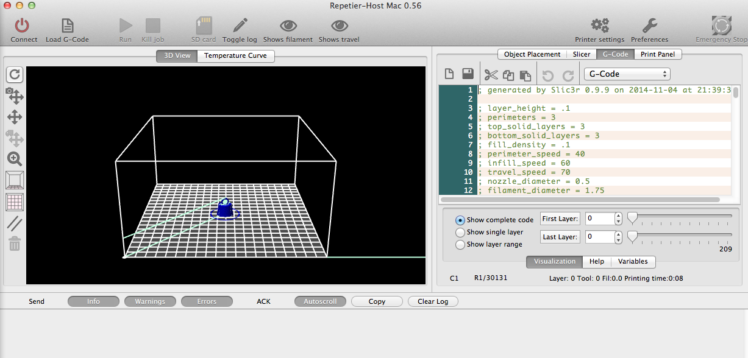Switch to isometric box view icon
Image resolution: width=748 pixels, height=358 pixels.
pyautogui.click(x=15, y=180)
